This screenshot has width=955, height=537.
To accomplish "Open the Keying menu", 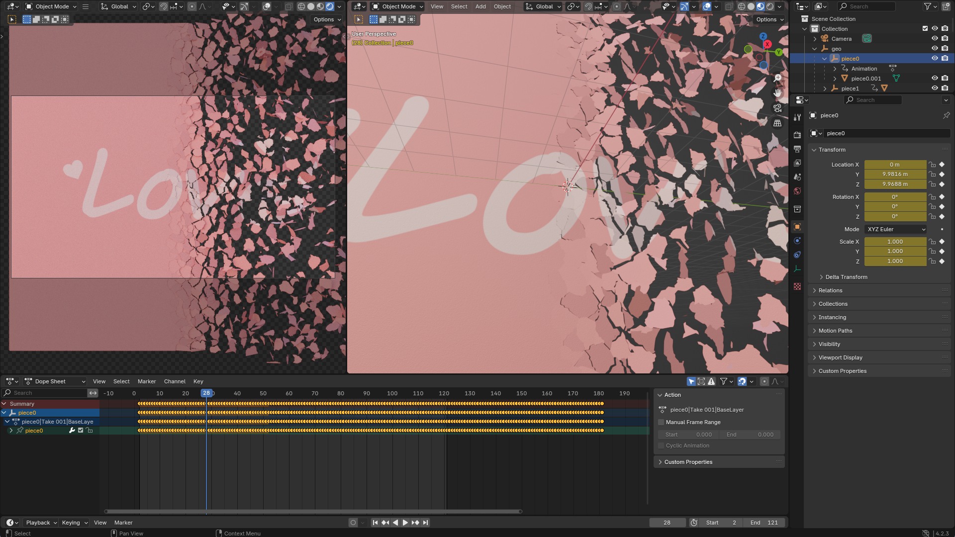I will [x=74, y=523].
